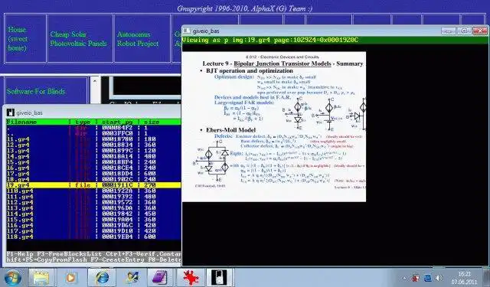
Task: Open the Cheap Solar Photovoltaic Panels link
Action: click(78, 39)
